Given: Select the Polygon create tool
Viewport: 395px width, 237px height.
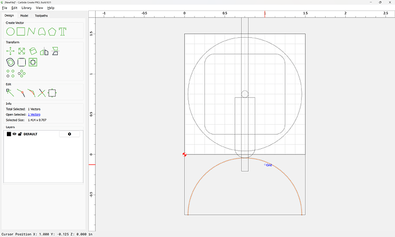Looking at the screenshot, I should (x=52, y=31).
